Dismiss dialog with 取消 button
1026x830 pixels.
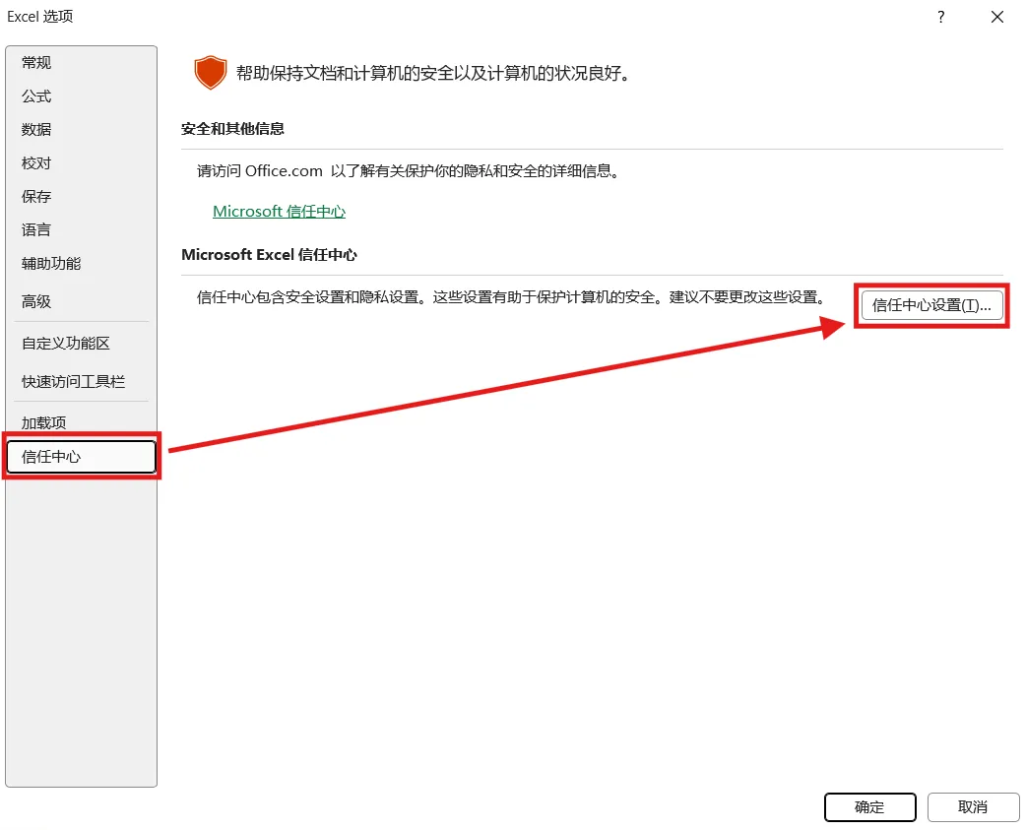tap(973, 807)
